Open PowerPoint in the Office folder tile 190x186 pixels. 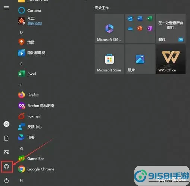click(x=140, y=29)
